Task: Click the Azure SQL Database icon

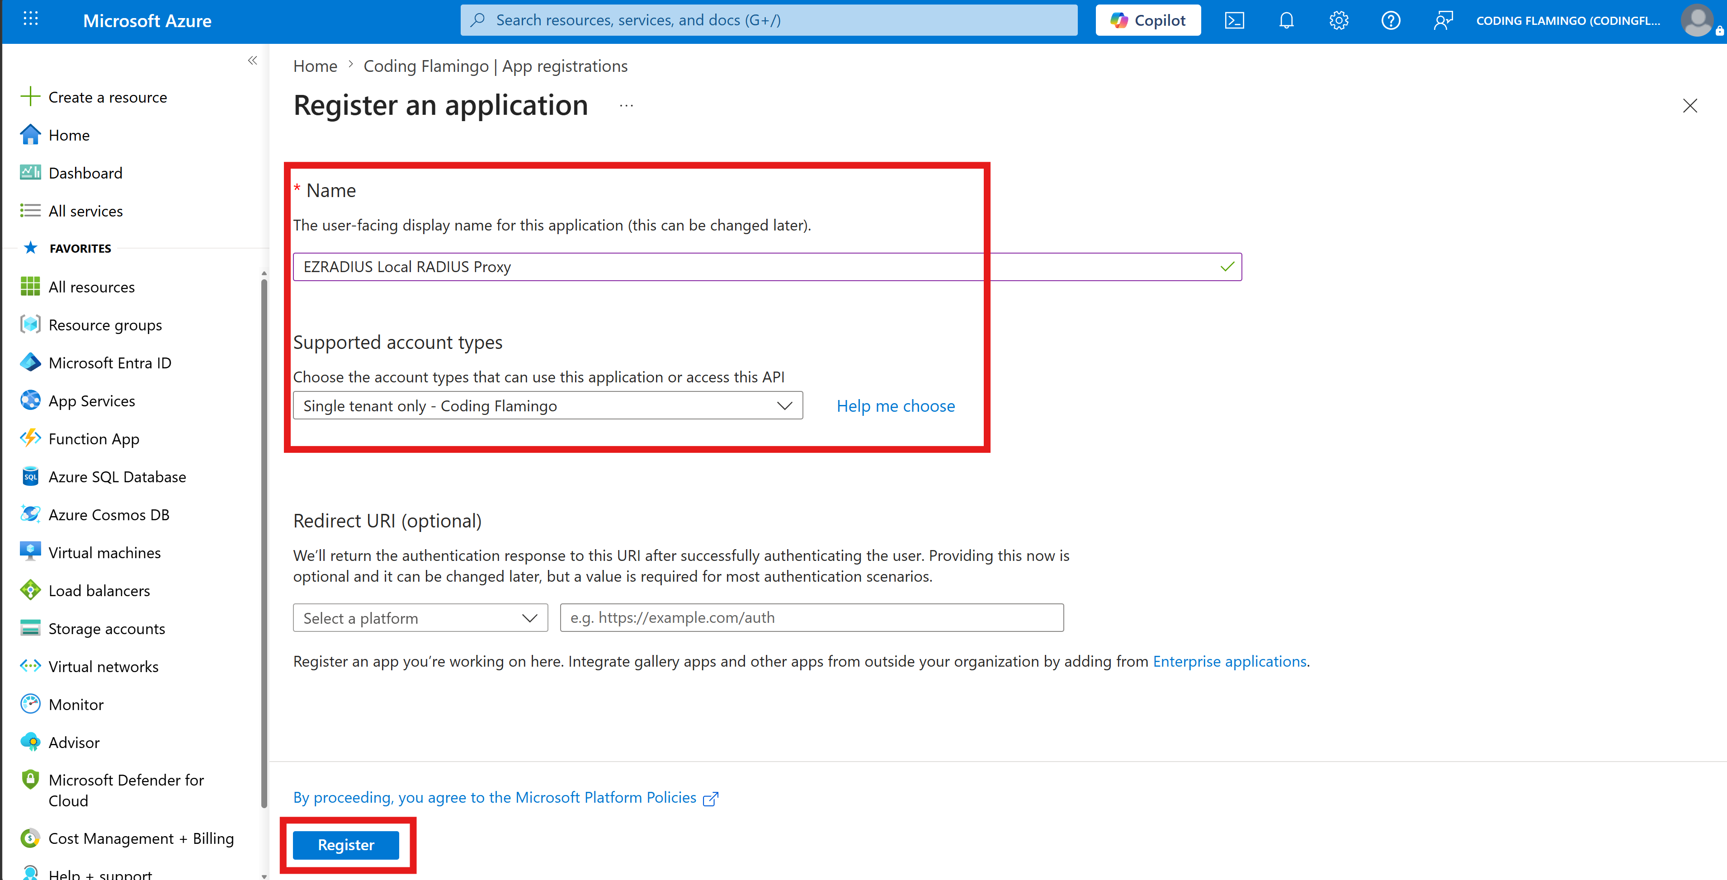Action: click(x=30, y=476)
